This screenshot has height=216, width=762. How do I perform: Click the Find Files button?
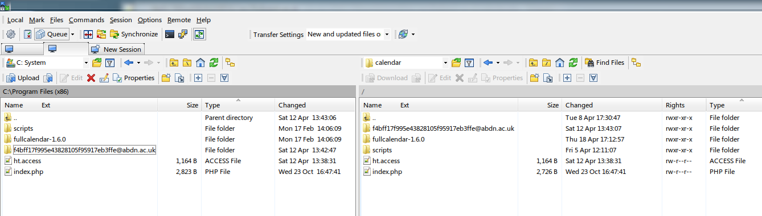pos(604,63)
